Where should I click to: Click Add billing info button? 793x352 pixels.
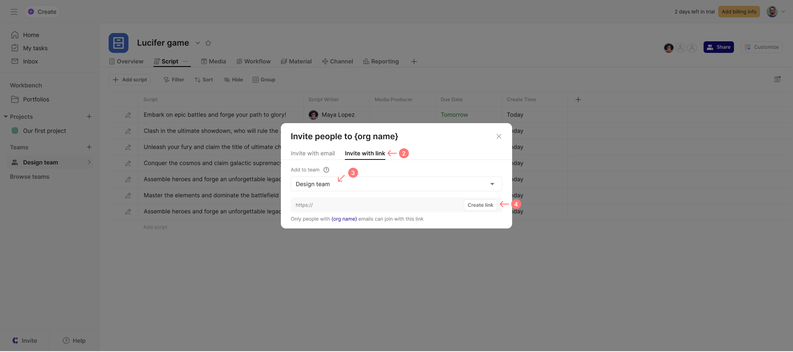pos(739,12)
